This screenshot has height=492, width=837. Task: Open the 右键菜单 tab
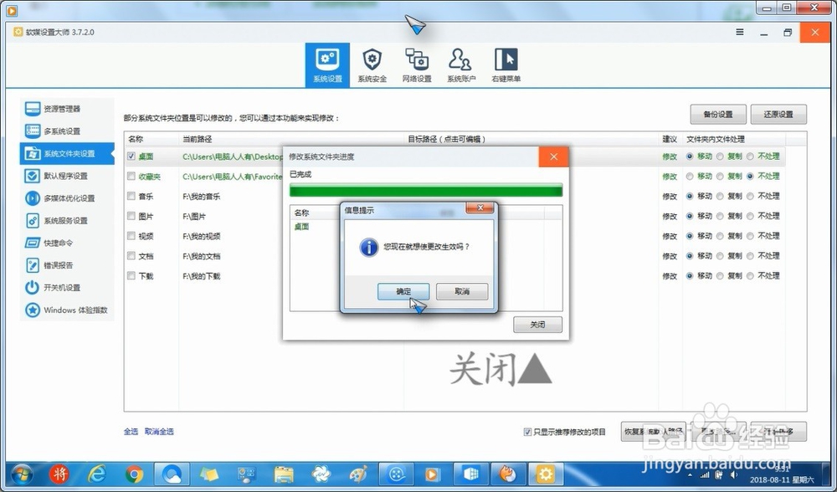point(506,65)
